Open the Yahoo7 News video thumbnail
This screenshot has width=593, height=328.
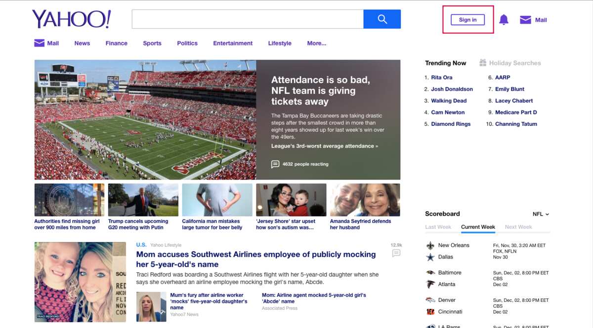coord(151,306)
